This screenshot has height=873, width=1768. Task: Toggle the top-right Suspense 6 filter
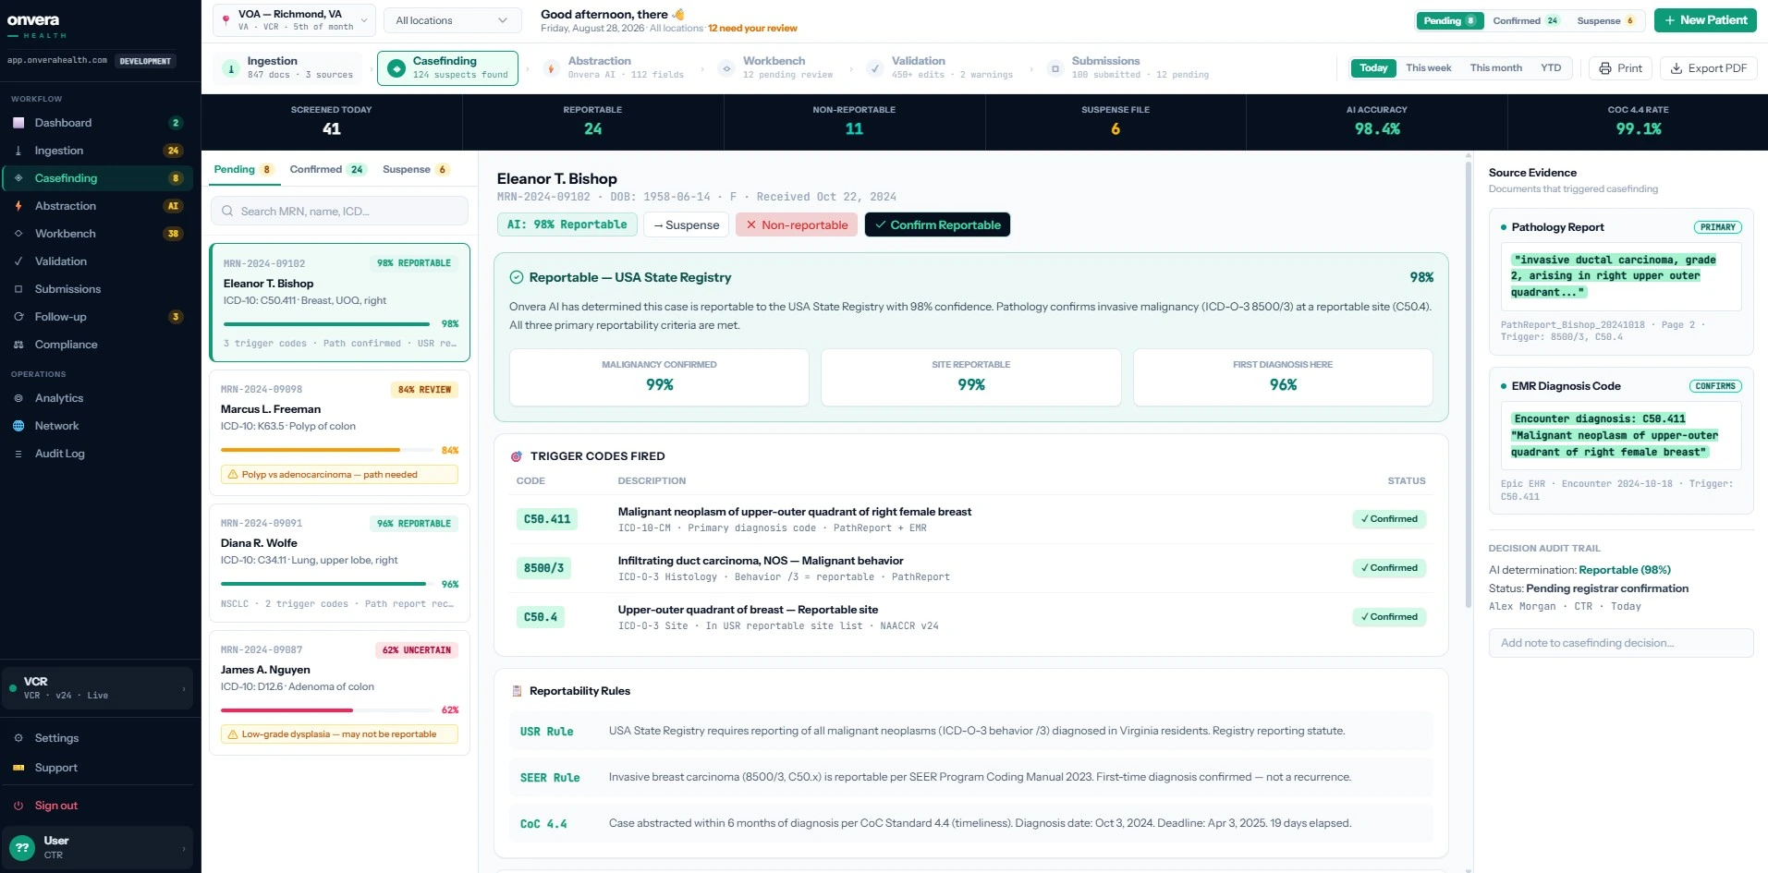pyautogui.click(x=1606, y=20)
